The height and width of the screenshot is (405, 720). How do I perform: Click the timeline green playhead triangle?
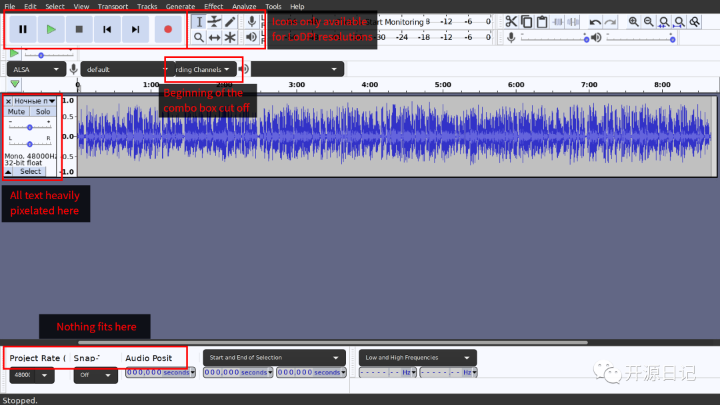click(15, 85)
